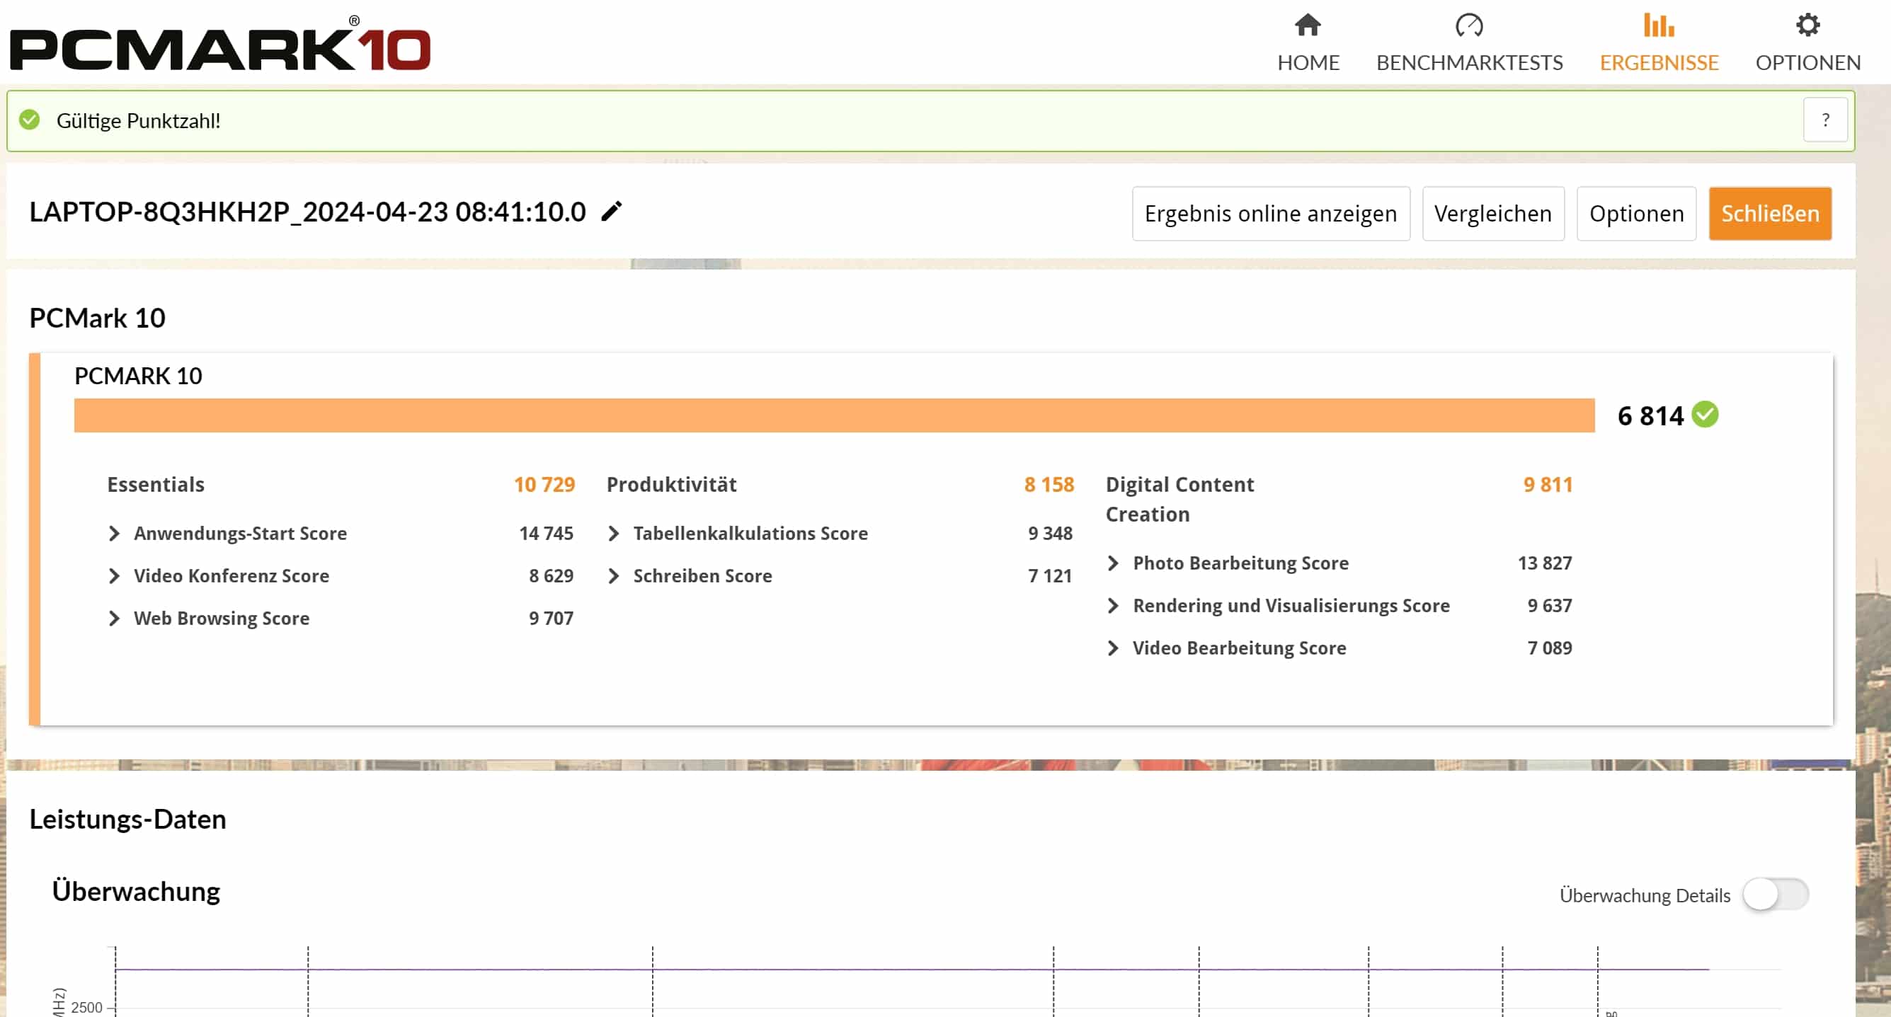
Task: Expand Photo Bearbeitung Score details
Action: 1113,563
